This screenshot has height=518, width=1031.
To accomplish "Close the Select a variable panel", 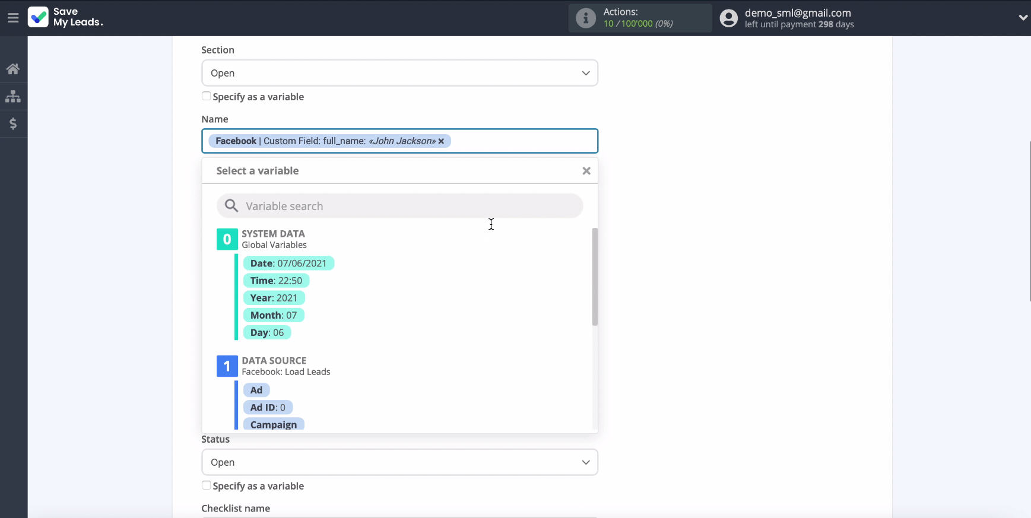I will click(x=586, y=171).
